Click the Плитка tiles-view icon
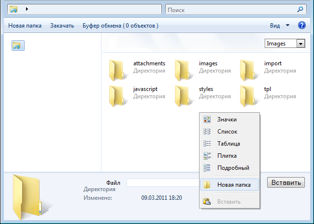 (207, 156)
